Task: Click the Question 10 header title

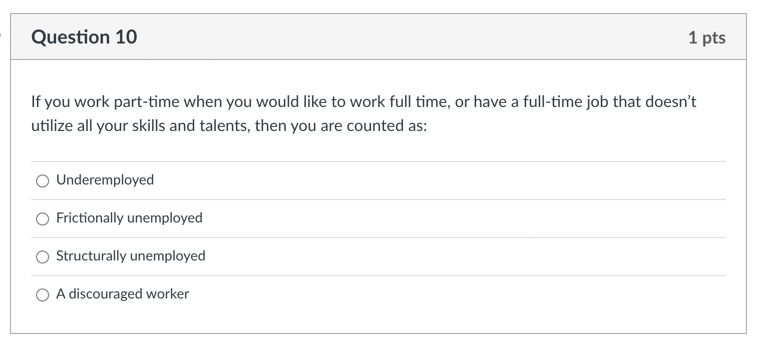Action: (x=84, y=36)
